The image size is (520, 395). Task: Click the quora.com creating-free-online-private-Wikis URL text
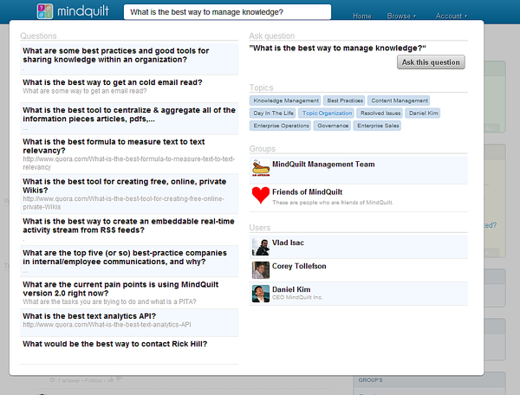pyautogui.click(x=123, y=203)
